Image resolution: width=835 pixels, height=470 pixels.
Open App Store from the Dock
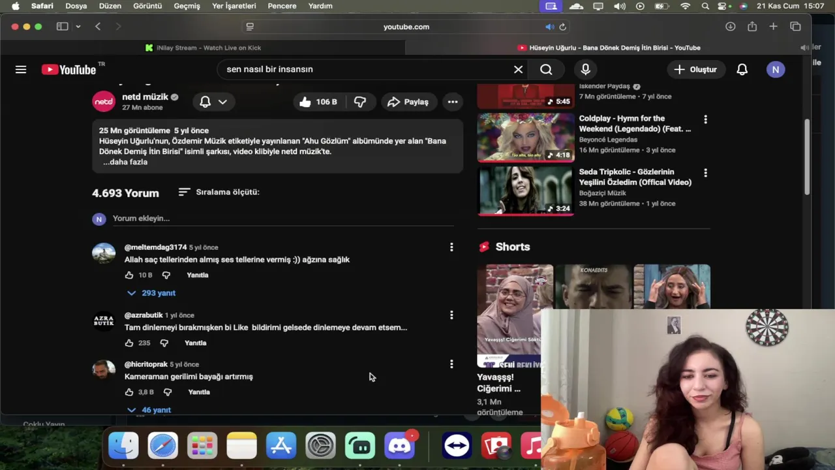(281, 446)
